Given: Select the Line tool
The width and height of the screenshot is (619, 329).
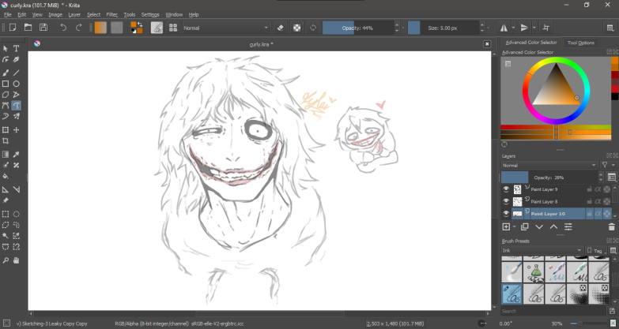Looking at the screenshot, I should [16, 73].
